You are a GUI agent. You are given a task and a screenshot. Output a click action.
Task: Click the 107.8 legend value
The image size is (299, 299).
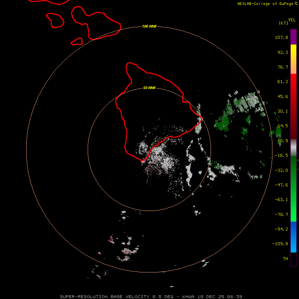281,37
